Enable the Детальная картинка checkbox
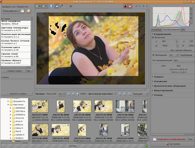The image size is (195, 148). click(115, 94)
